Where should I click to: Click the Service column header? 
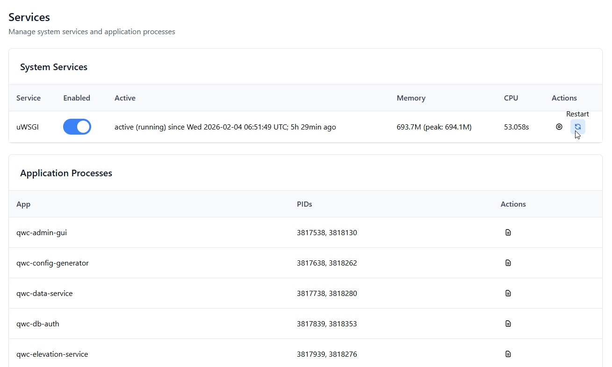pos(29,98)
